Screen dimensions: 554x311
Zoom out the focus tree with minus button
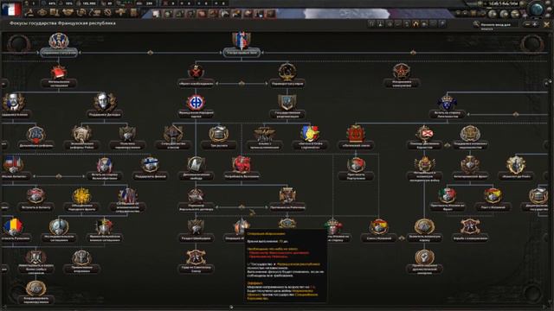tap(527, 24)
